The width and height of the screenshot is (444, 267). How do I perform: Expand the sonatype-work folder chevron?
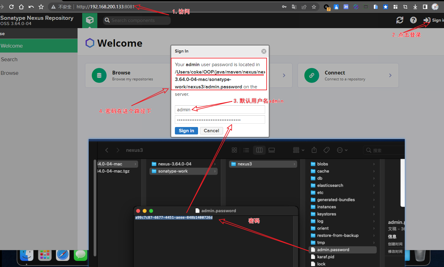[215, 171]
